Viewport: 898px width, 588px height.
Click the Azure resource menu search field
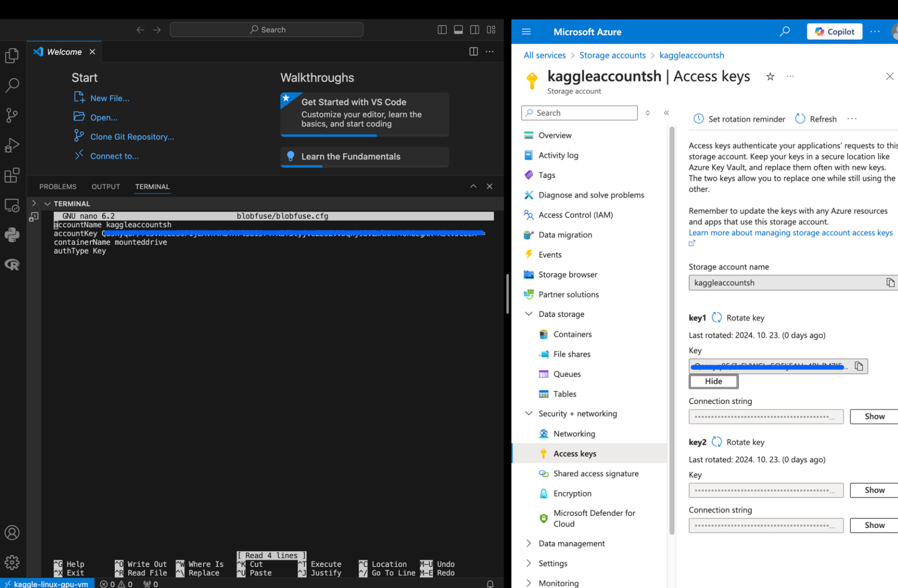click(x=579, y=113)
